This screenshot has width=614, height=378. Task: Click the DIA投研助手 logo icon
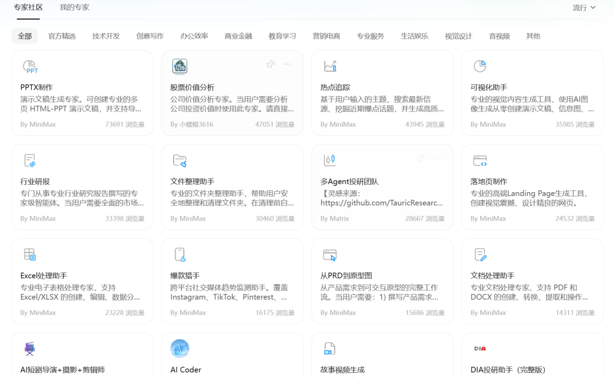tap(480, 348)
